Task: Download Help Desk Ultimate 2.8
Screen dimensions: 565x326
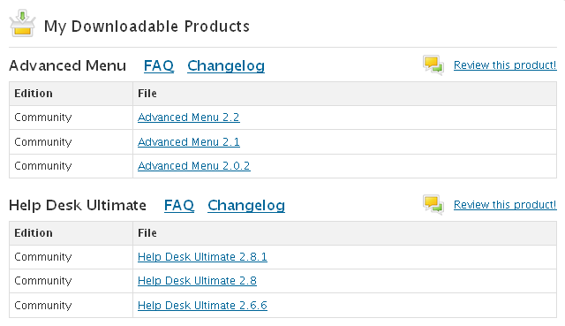Action: click(x=197, y=281)
